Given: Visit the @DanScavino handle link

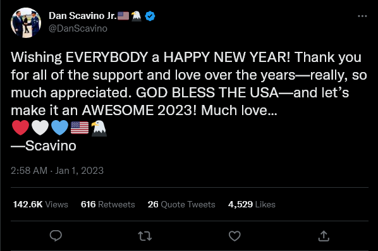Looking at the screenshot, I should [x=78, y=28].
